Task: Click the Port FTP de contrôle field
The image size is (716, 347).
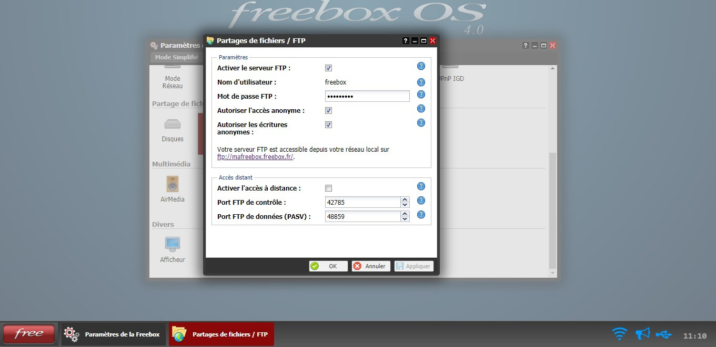Action: pos(363,202)
